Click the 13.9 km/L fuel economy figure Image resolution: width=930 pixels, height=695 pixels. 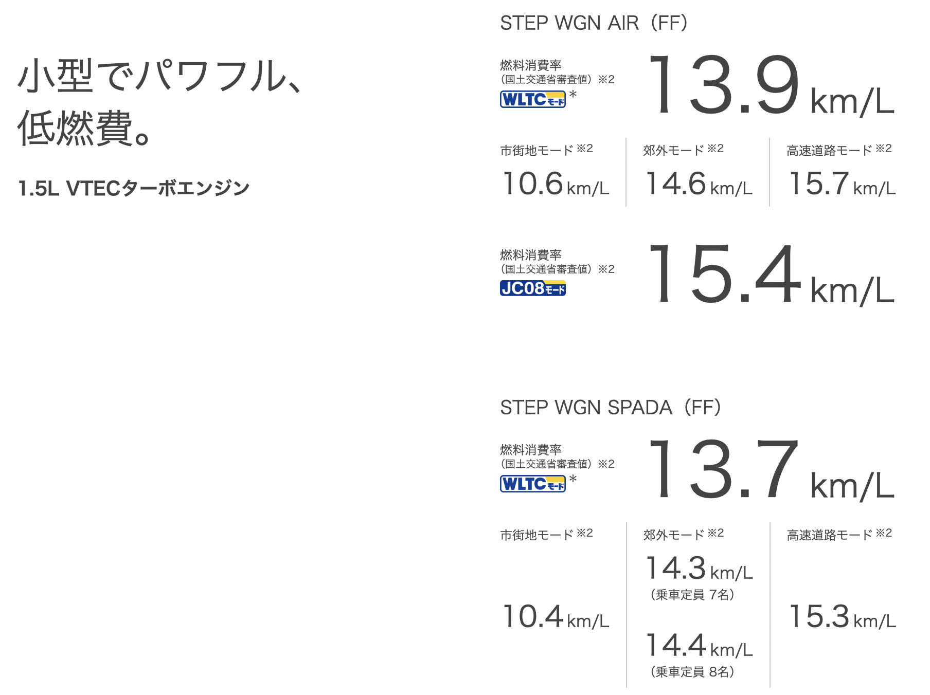pos(770,86)
